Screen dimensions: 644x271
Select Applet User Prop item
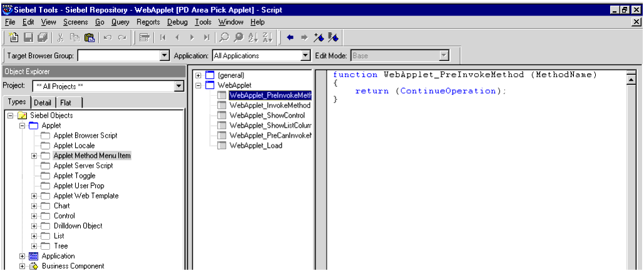click(x=79, y=186)
